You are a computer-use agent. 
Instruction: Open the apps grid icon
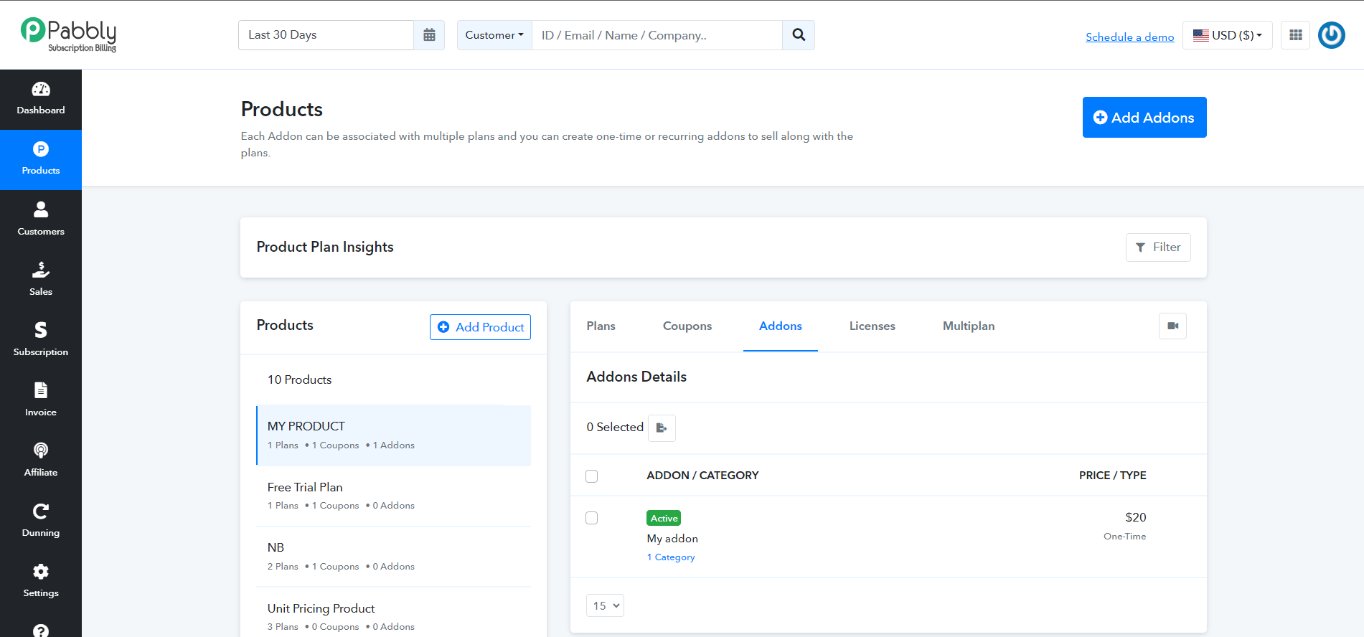(x=1296, y=35)
